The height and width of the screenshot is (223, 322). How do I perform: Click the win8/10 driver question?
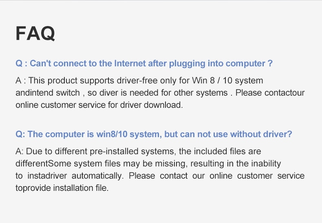154,134
